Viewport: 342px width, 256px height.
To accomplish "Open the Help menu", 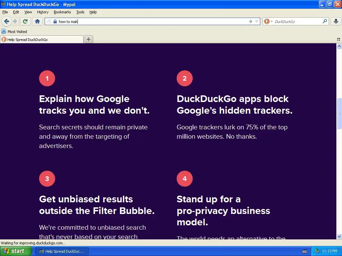I will 93,12.
